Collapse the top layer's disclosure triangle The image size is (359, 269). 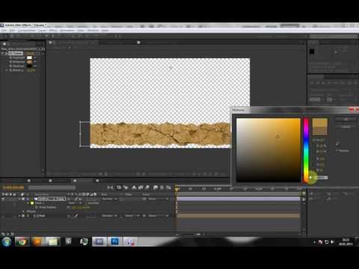[x=19, y=199]
